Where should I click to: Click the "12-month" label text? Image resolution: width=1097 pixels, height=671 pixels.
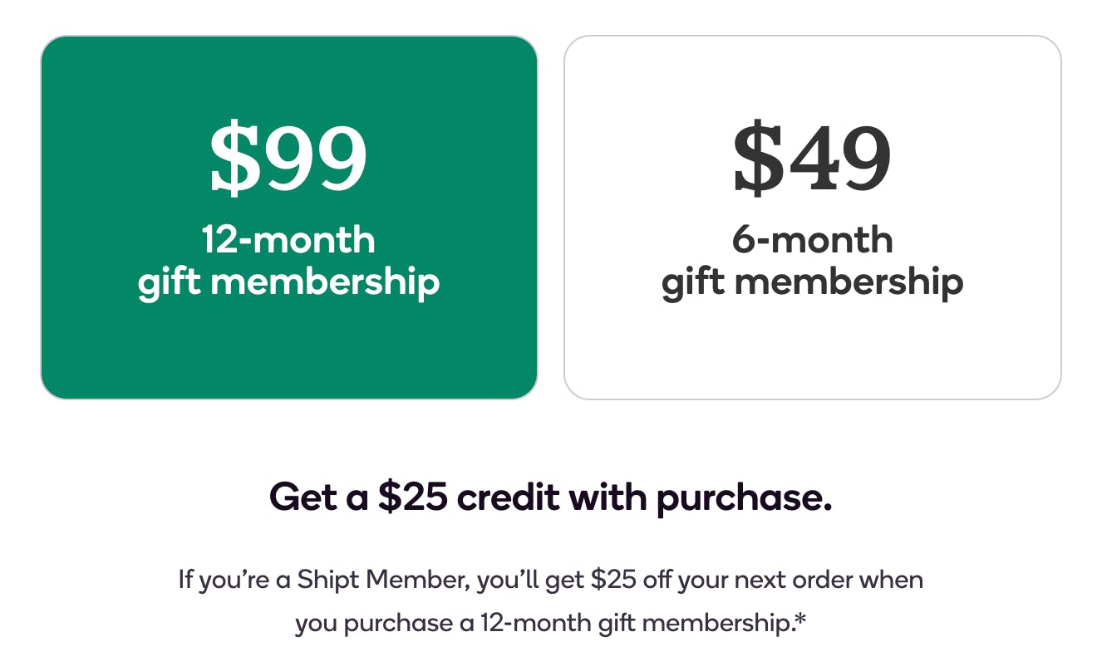(x=288, y=240)
